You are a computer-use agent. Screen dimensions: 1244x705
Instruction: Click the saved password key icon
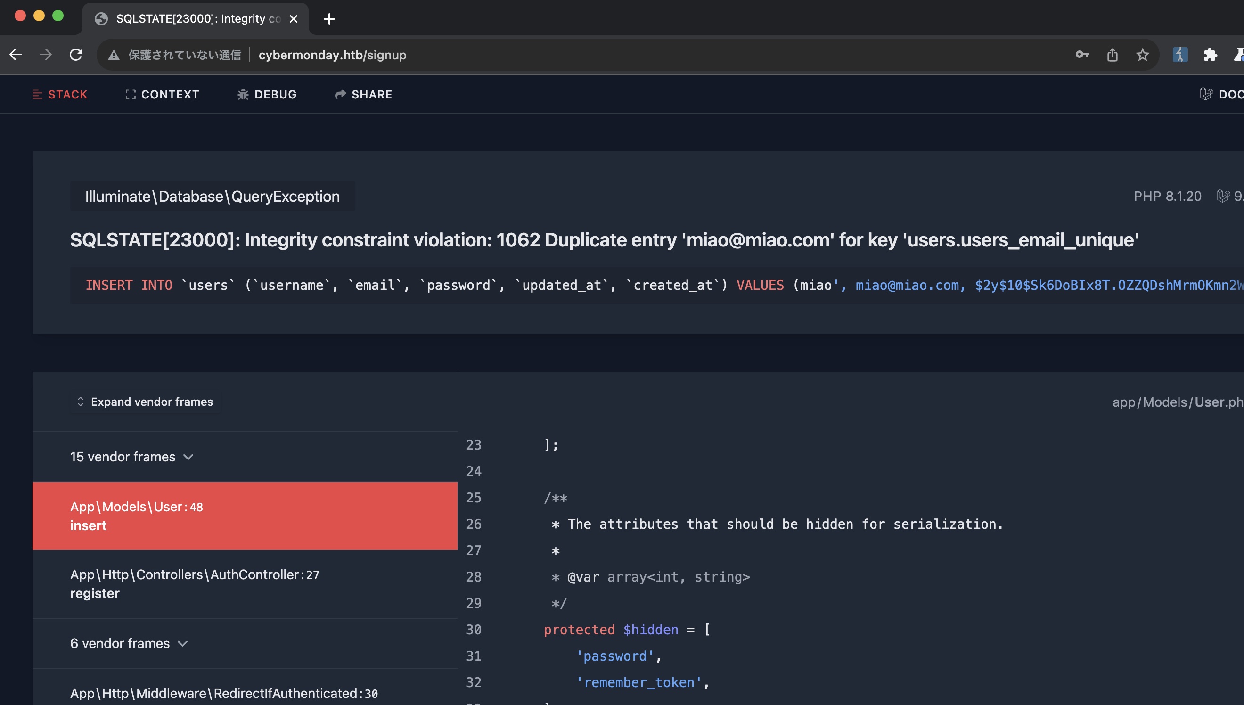[x=1082, y=55]
